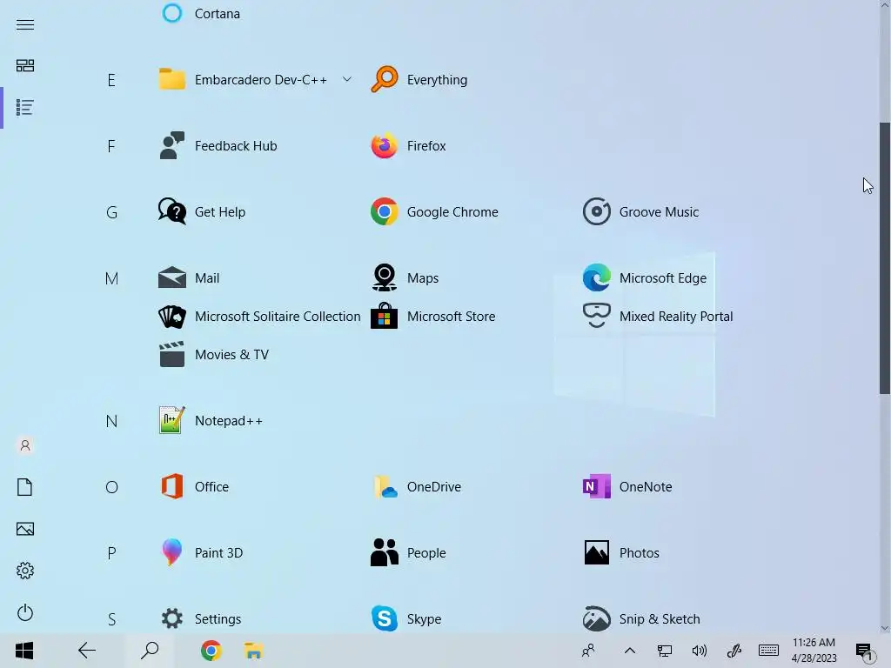Open Groove Music
This screenshot has height=668, width=891.
(x=640, y=212)
